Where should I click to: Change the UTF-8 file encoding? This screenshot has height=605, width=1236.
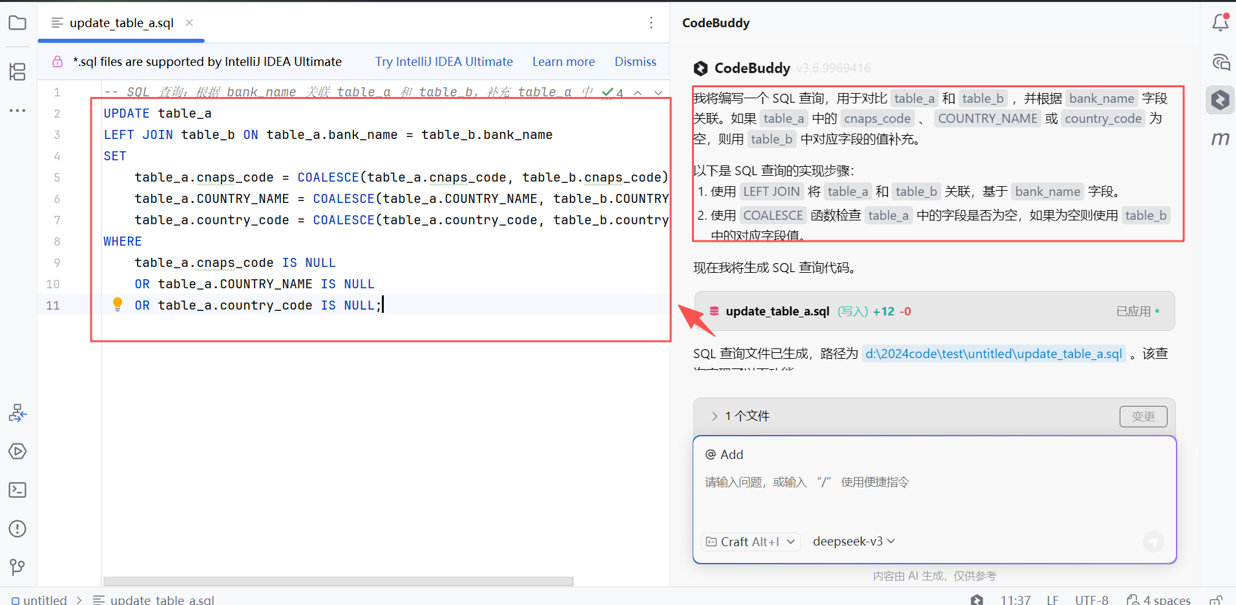[1091, 600]
